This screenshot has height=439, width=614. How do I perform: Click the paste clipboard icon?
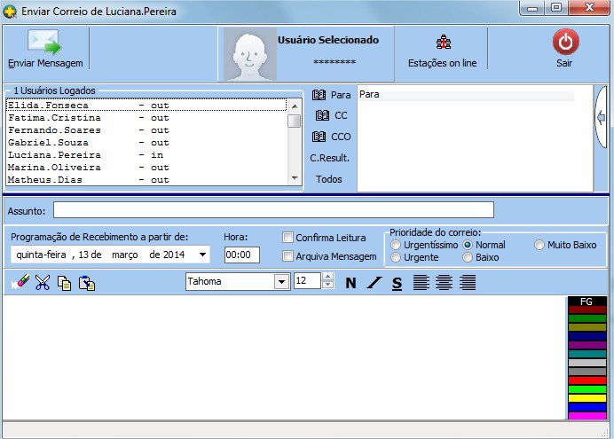click(x=86, y=283)
